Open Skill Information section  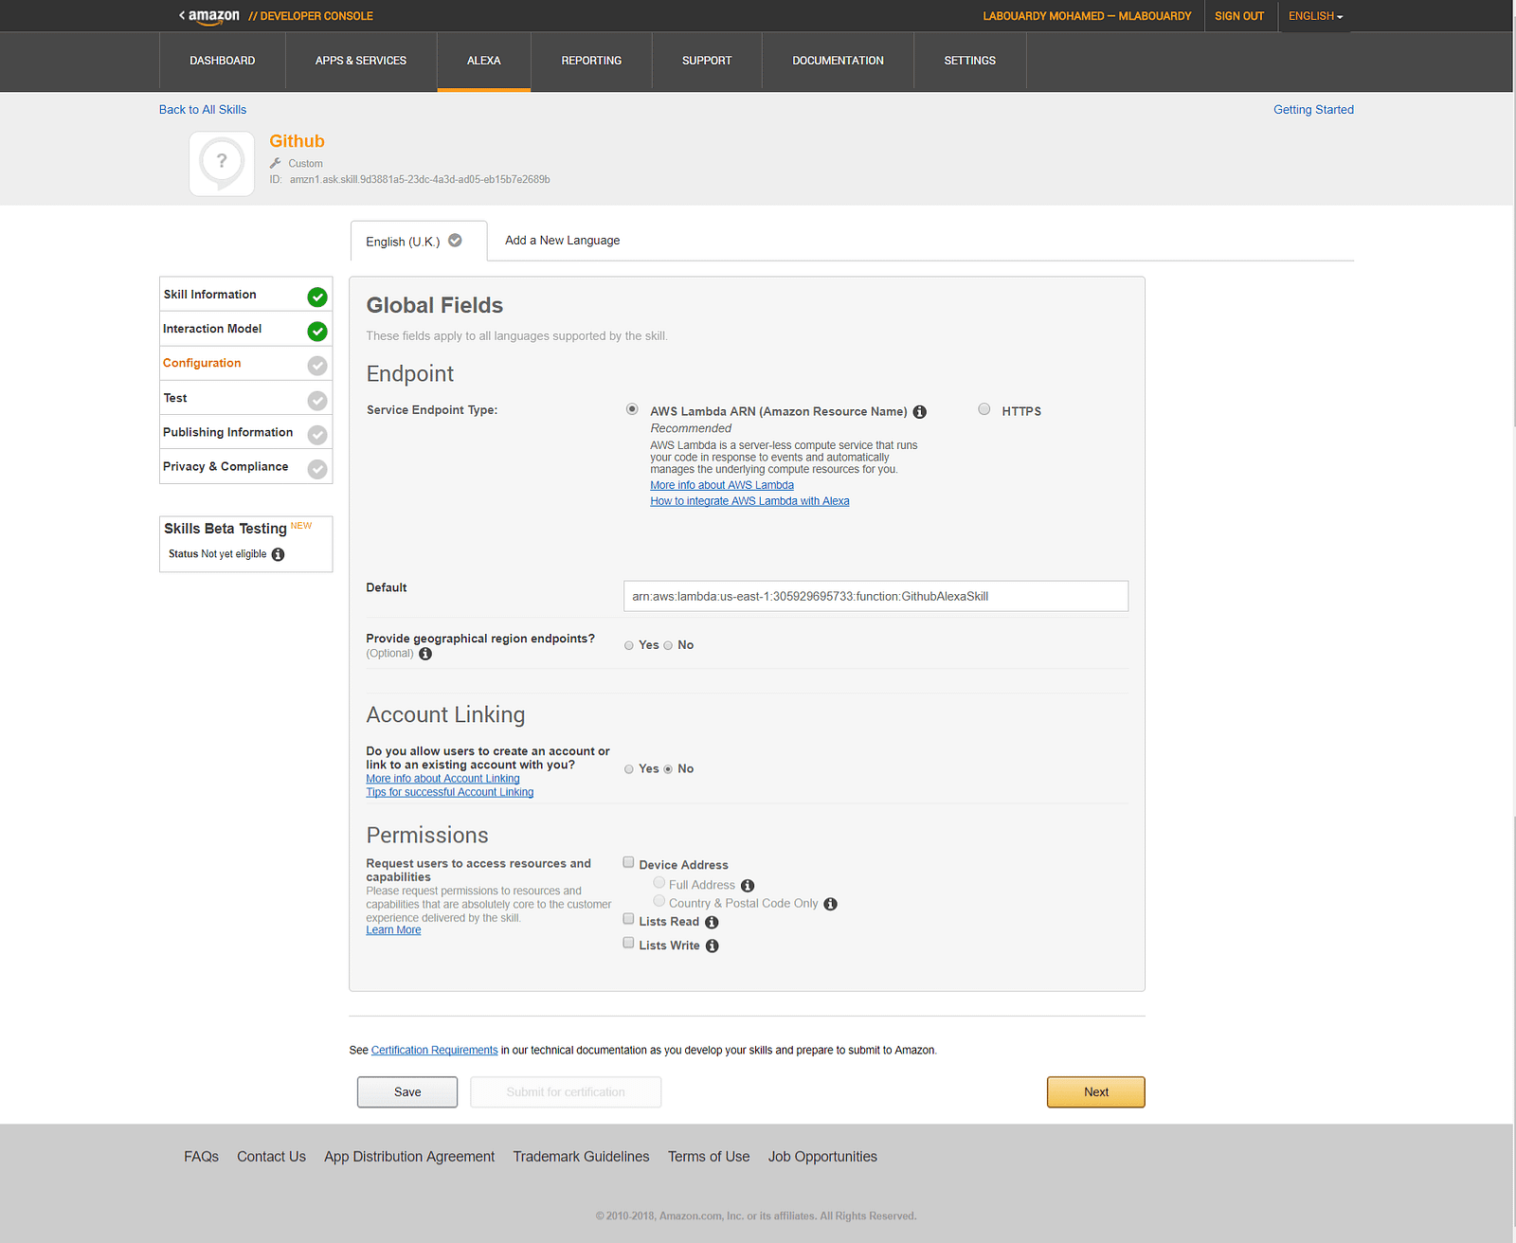pos(246,295)
